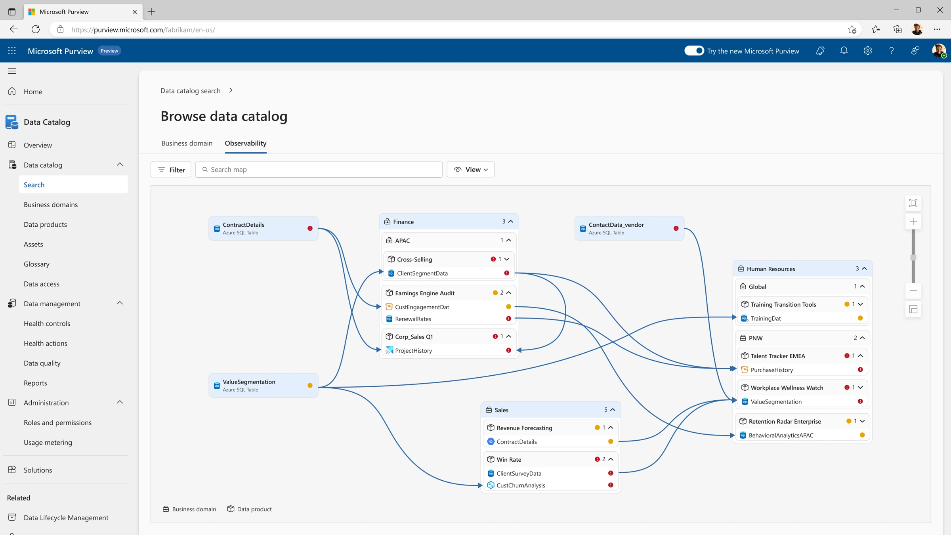Open Data Lifecycle Management link
The height and width of the screenshot is (535, 951).
click(x=66, y=518)
